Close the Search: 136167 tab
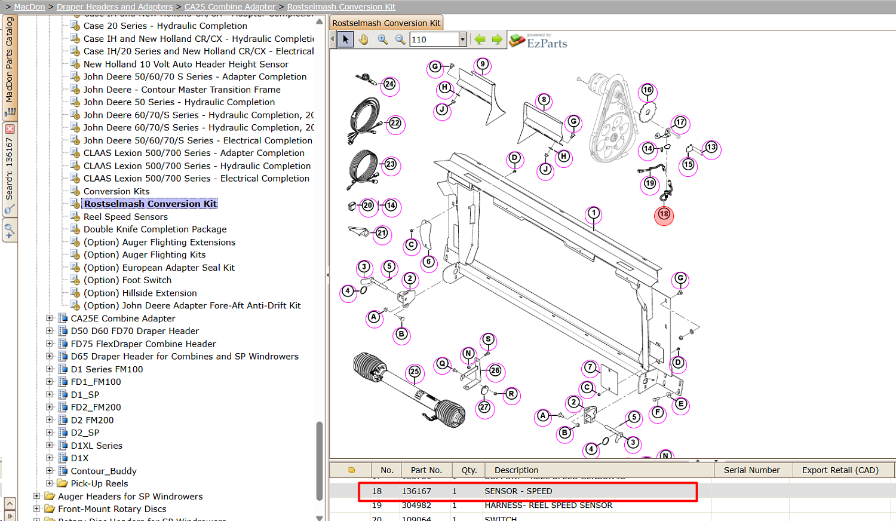The width and height of the screenshot is (896, 521). (x=10, y=129)
